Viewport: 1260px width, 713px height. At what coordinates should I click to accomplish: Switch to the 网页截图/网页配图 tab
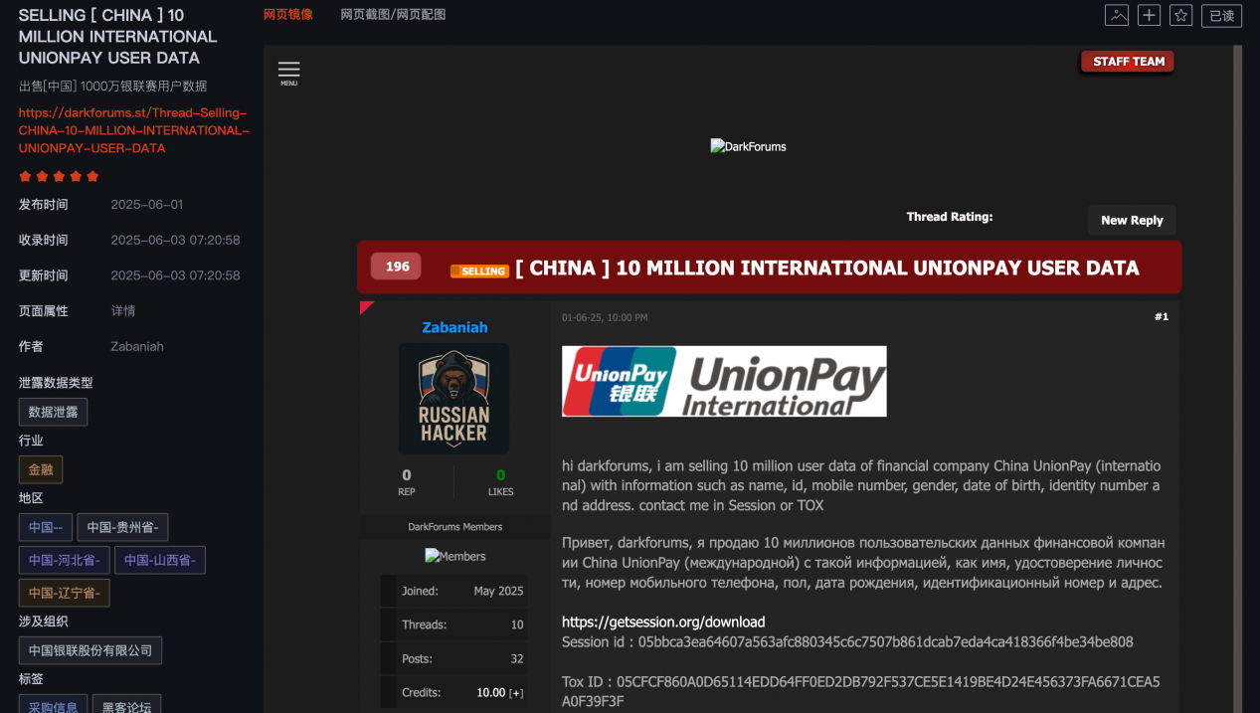[x=393, y=14]
